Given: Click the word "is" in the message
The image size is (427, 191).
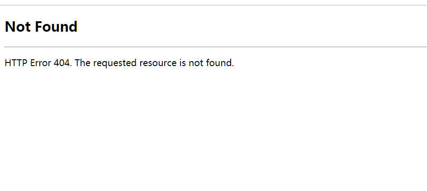Looking at the screenshot, I should point(182,63).
